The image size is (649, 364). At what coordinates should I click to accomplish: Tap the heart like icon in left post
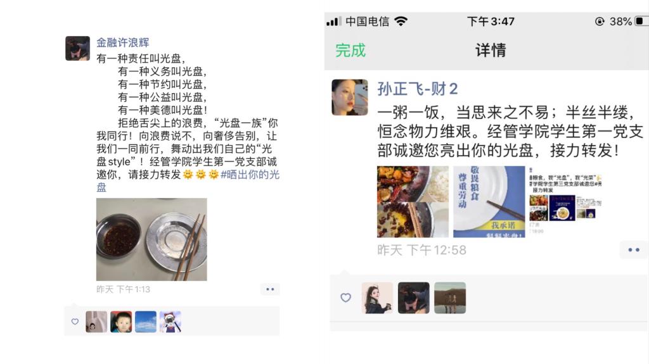pos(75,322)
